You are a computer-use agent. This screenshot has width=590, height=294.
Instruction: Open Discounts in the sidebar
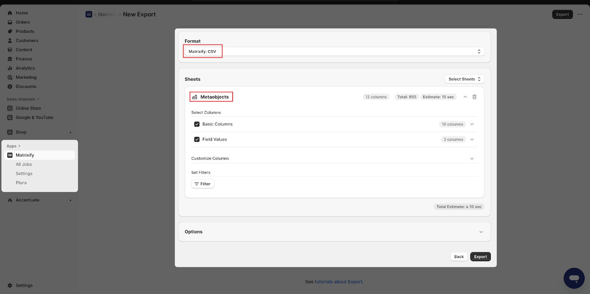click(26, 86)
